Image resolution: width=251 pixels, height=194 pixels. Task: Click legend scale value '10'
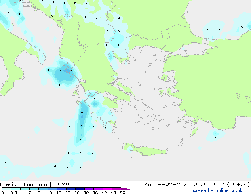[x=49, y=192]
